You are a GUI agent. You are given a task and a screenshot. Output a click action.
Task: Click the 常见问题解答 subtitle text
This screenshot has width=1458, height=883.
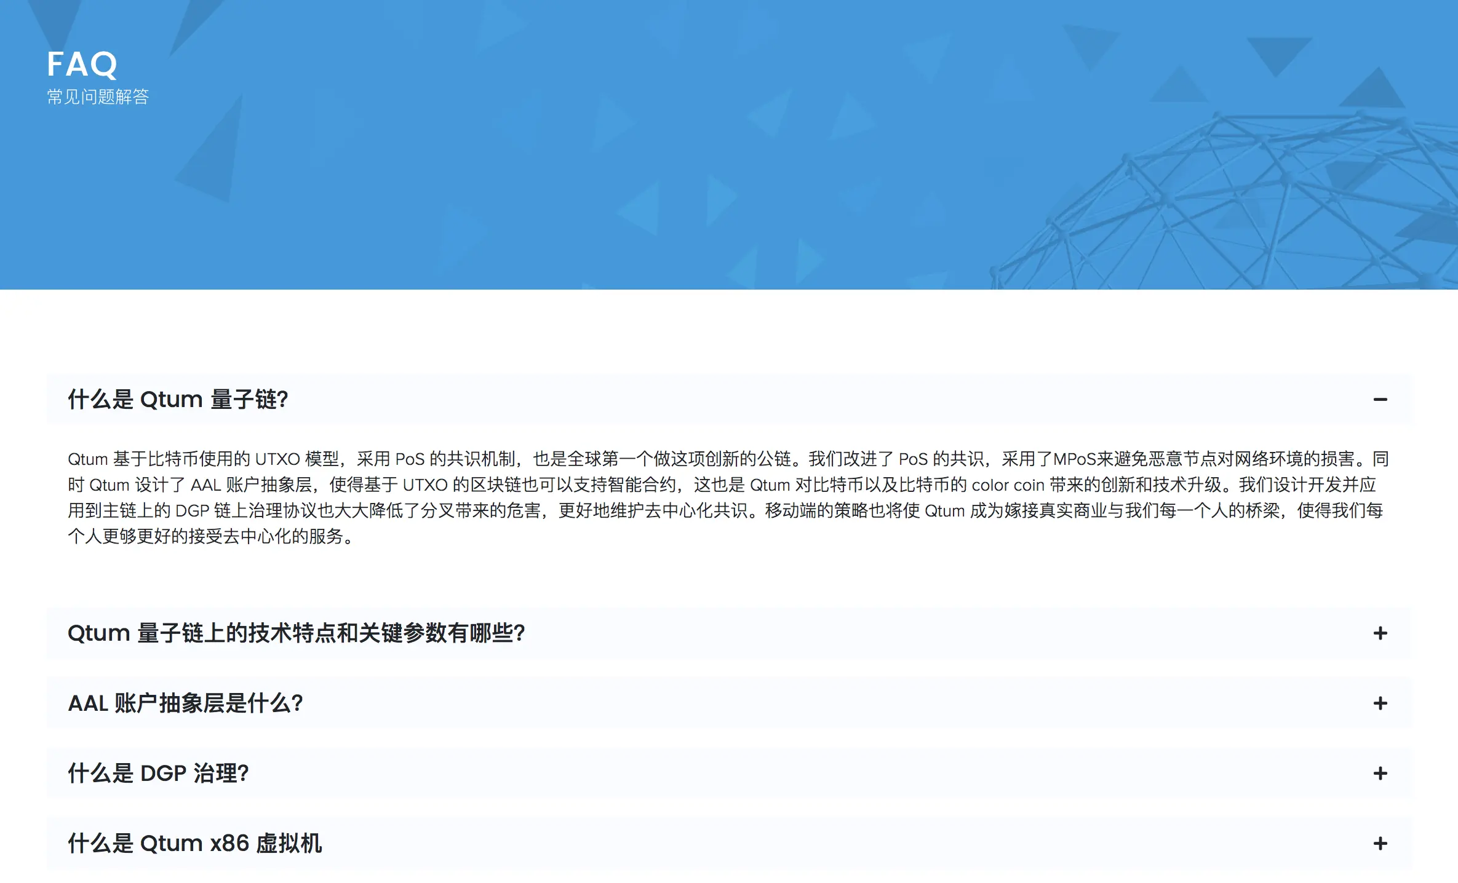98,97
